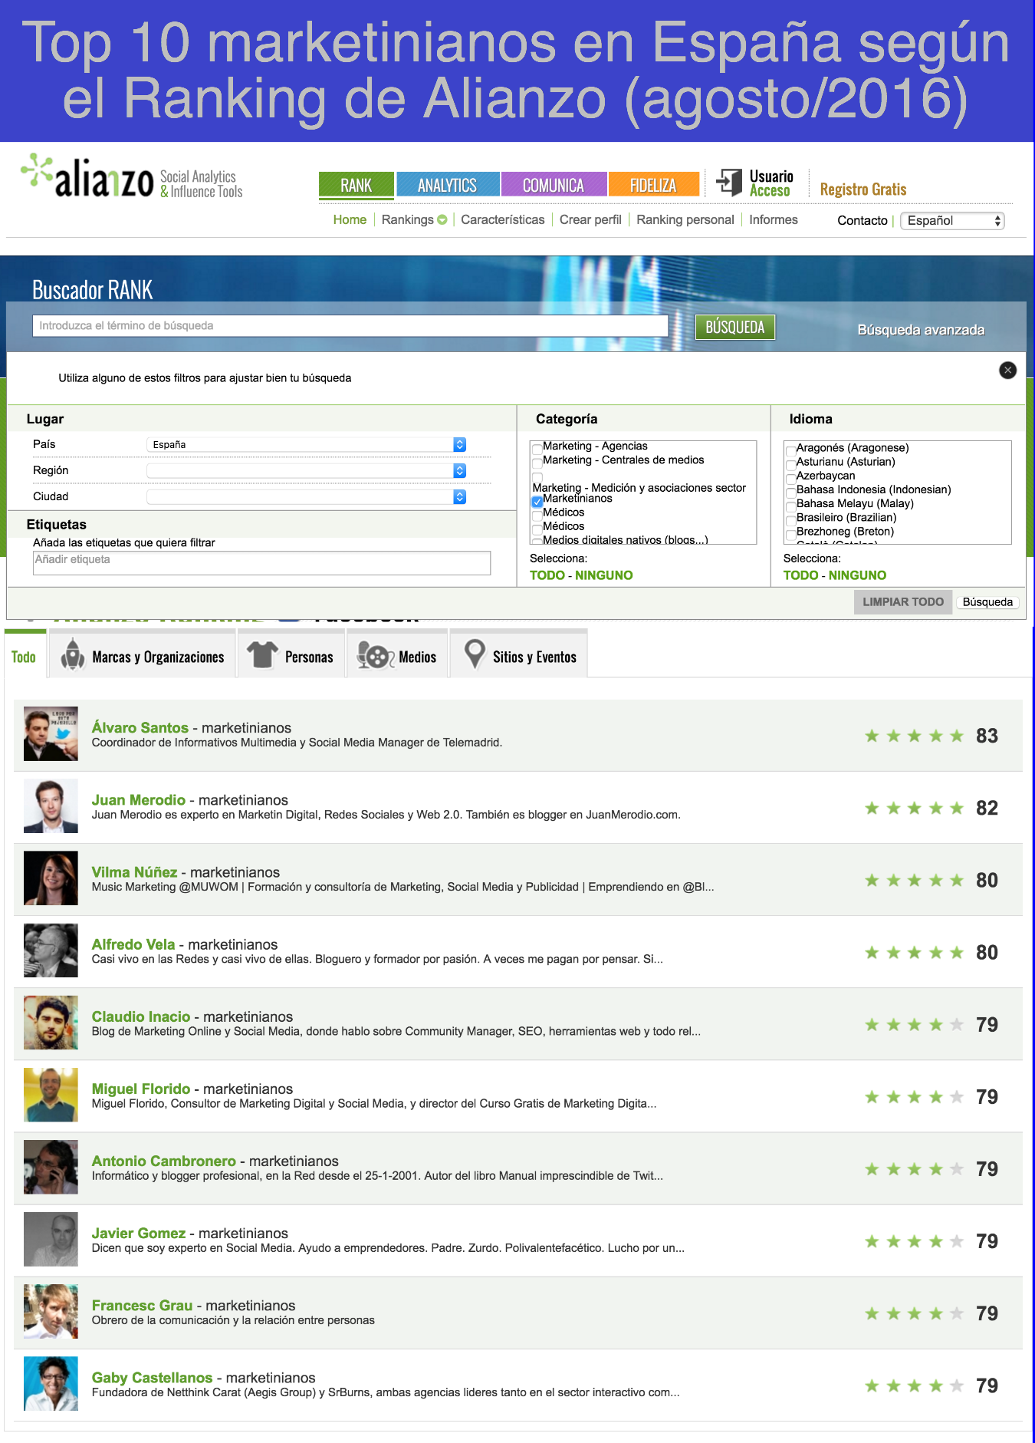The width and height of the screenshot is (1035, 1443).
Task: Switch to the FIDELIZA tab
Action: 653,185
